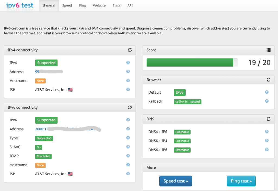This screenshot has width=278, height=191.
Task: Reload the Browser test panel
Action: (x=268, y=80)
